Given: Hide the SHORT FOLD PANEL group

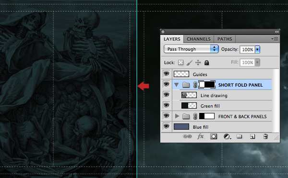Looking at the screenshot, I should coord(167,84).
